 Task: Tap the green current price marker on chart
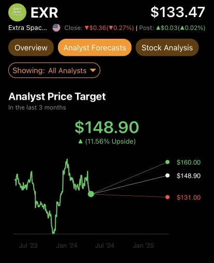click(x=91, y=194)
